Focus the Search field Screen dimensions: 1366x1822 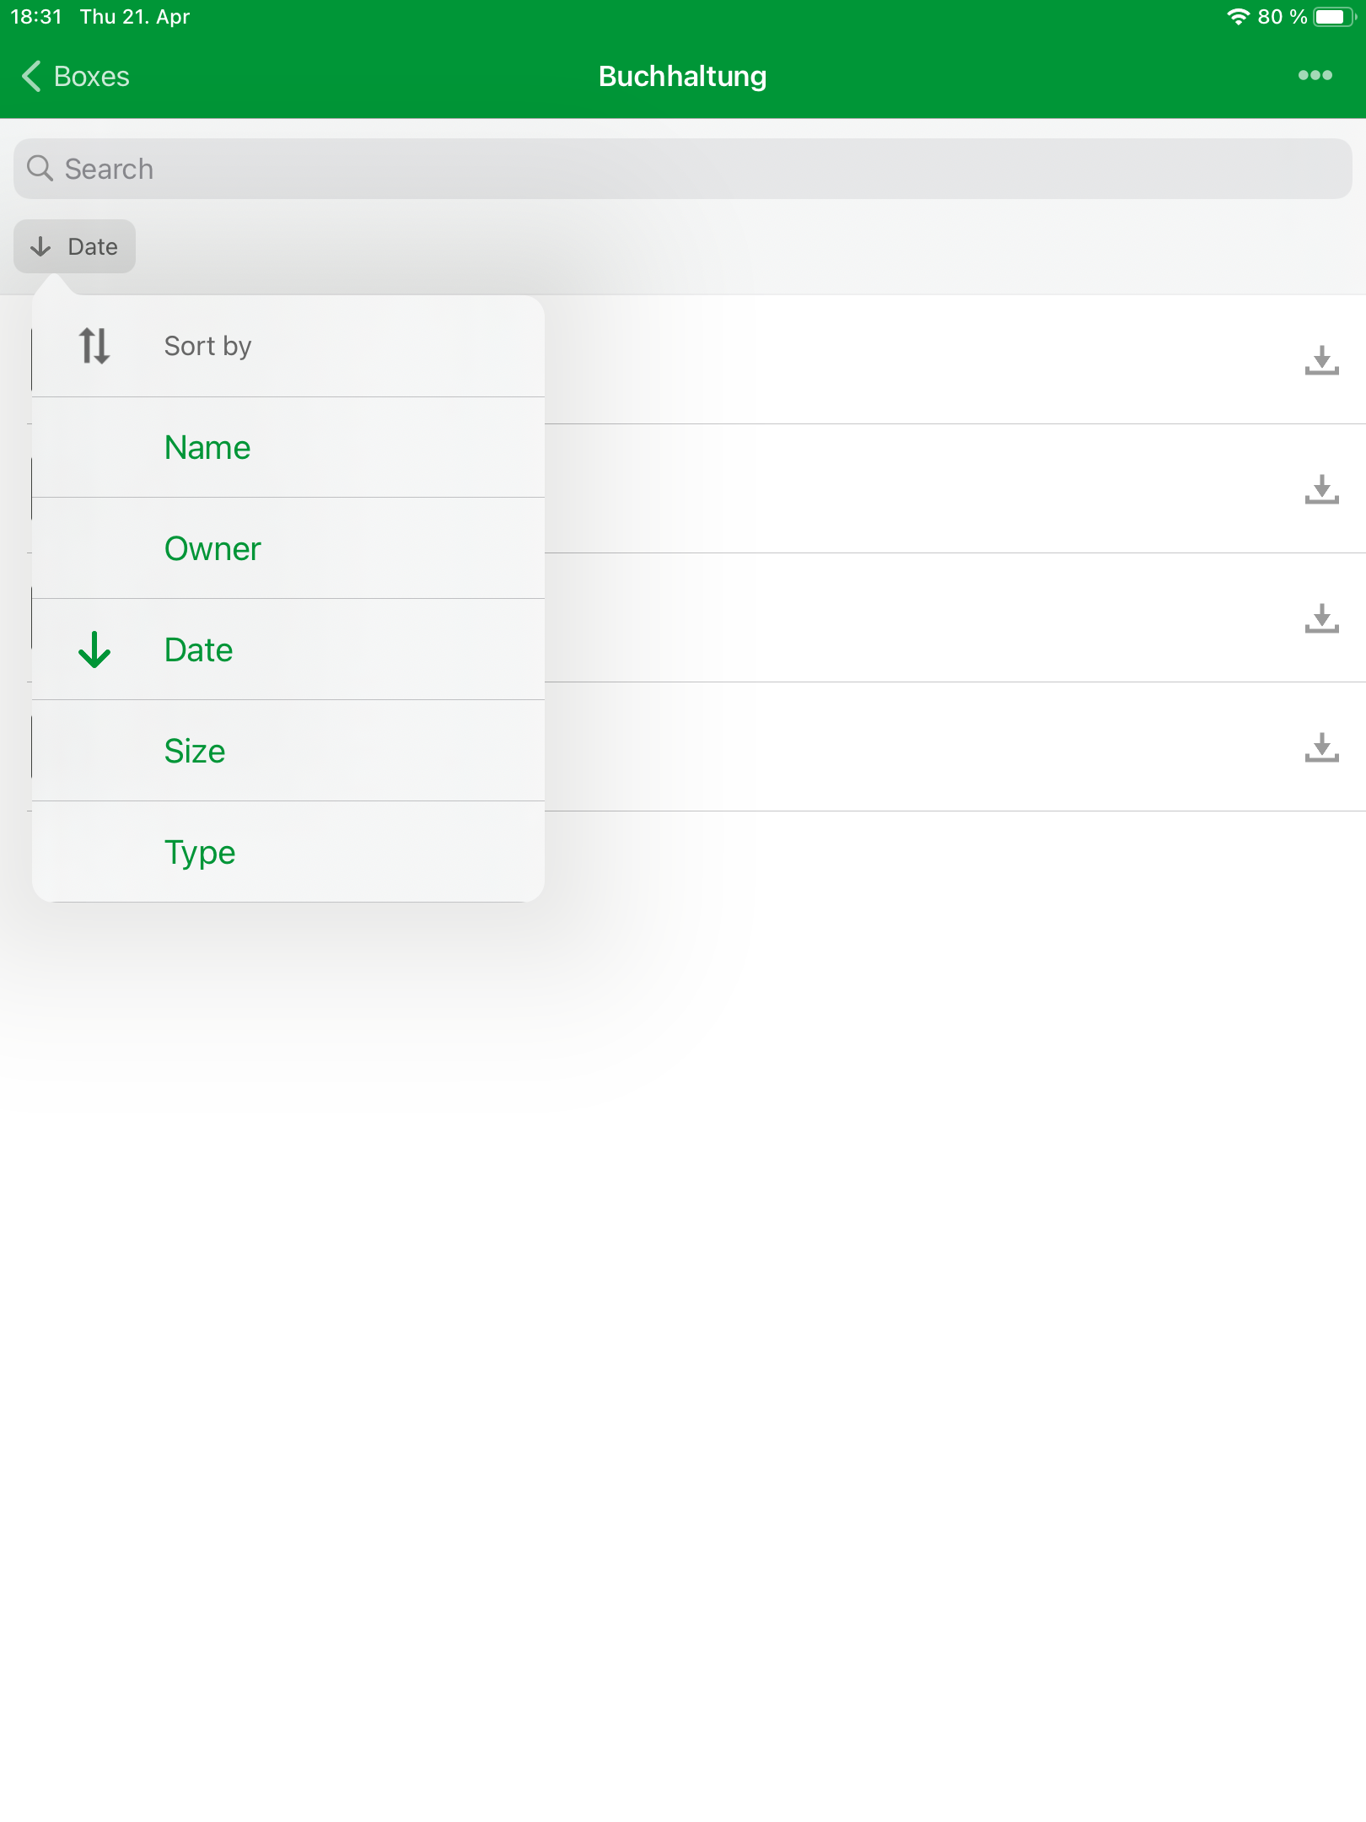683,169
